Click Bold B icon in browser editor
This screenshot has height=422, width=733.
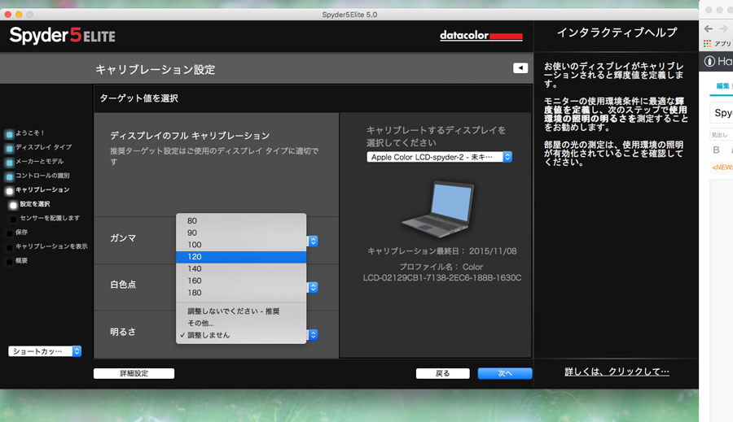tap(716, 150)
